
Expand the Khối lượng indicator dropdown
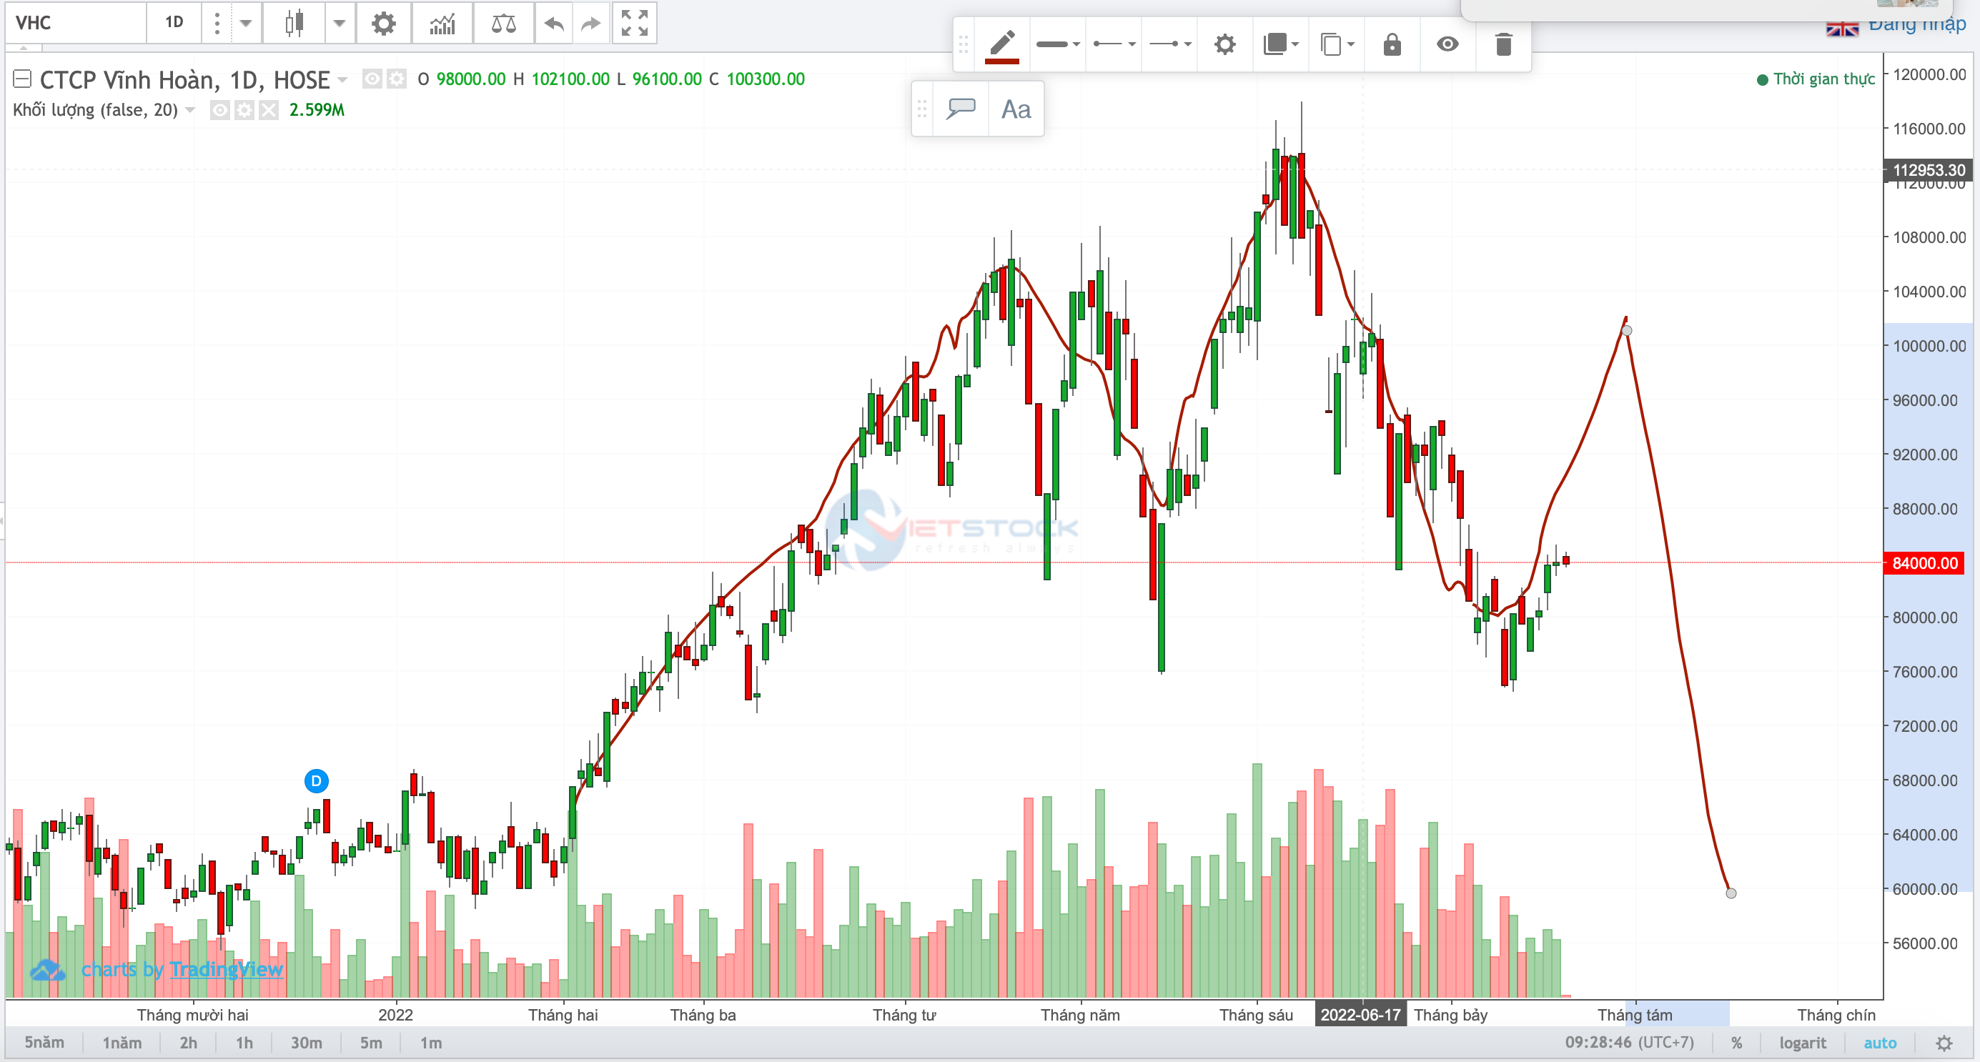190,111
